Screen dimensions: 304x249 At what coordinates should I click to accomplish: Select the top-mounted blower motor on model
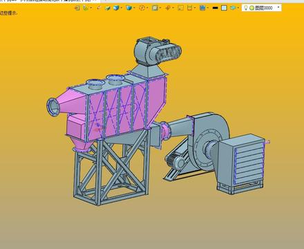click(158, 51)
